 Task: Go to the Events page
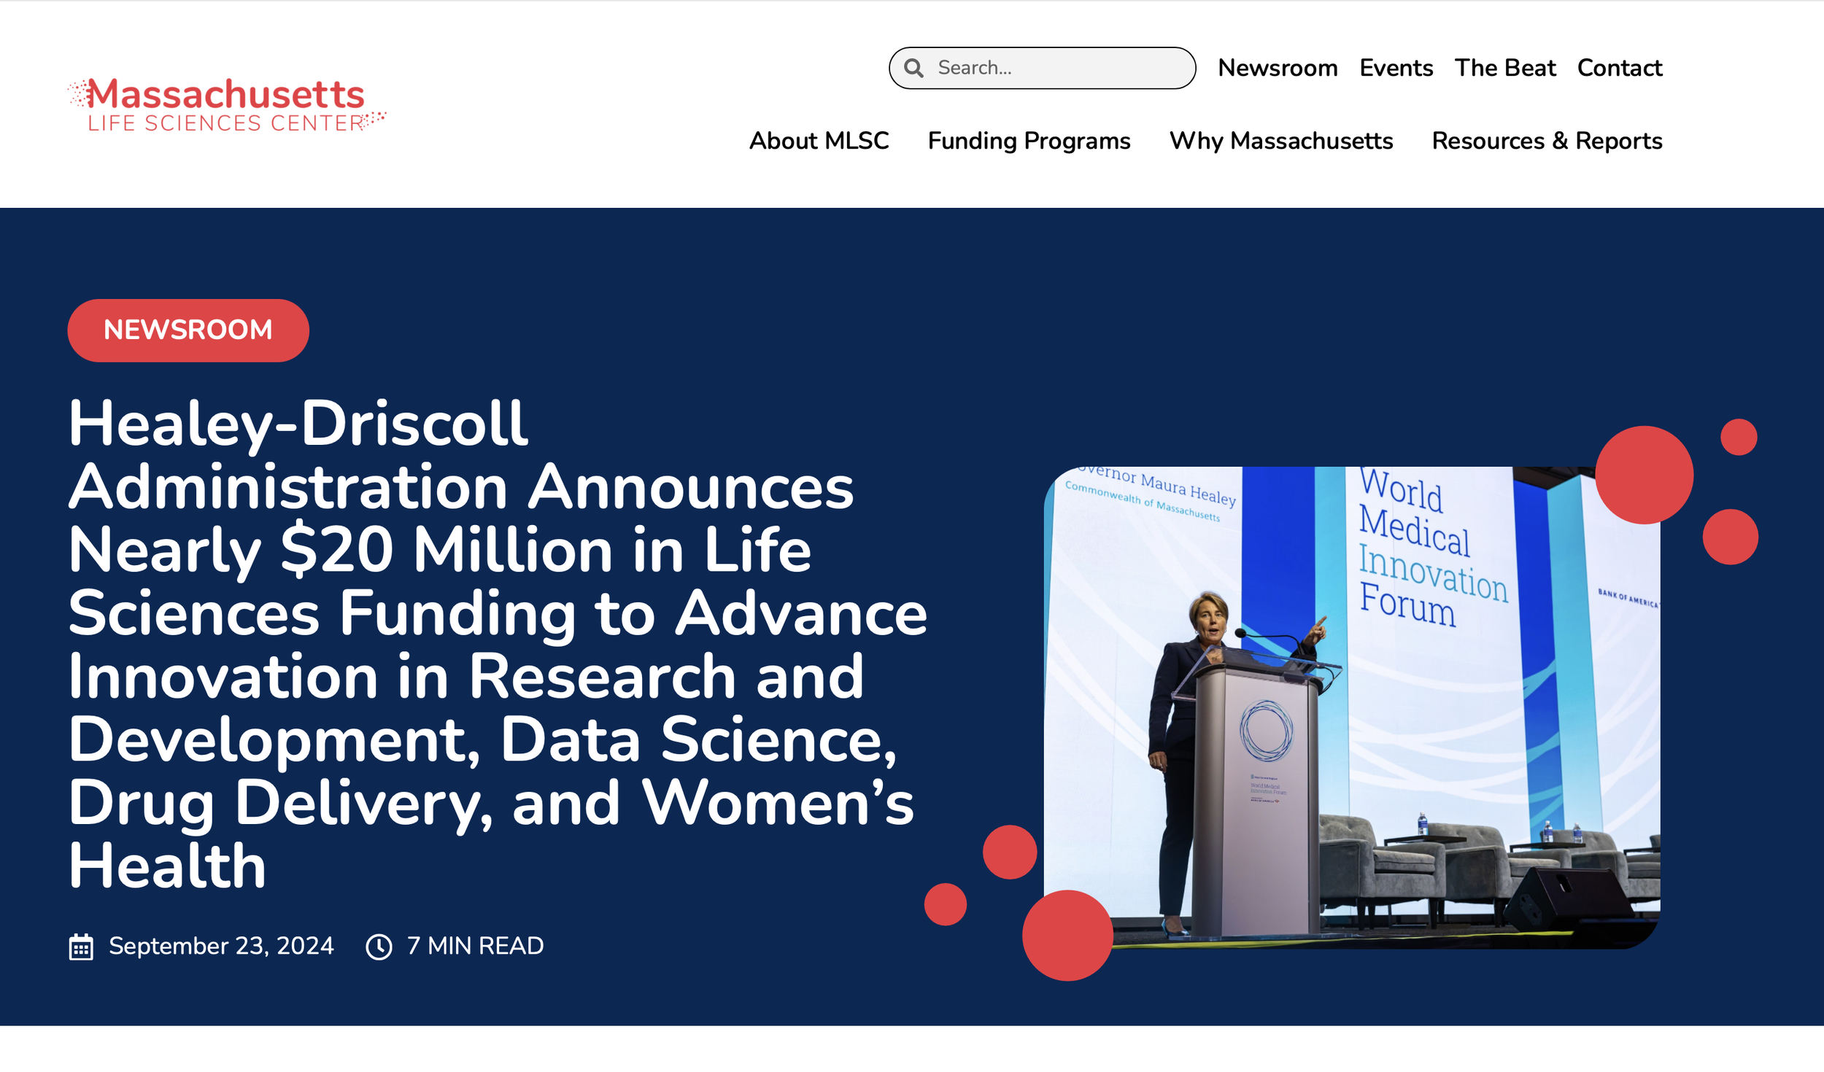point(1396,68)
